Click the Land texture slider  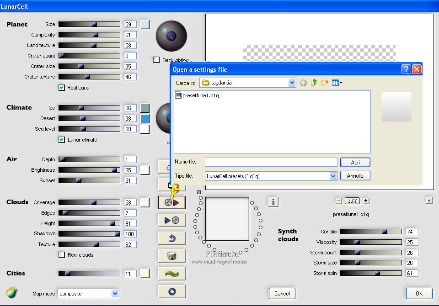coord(89,45)
